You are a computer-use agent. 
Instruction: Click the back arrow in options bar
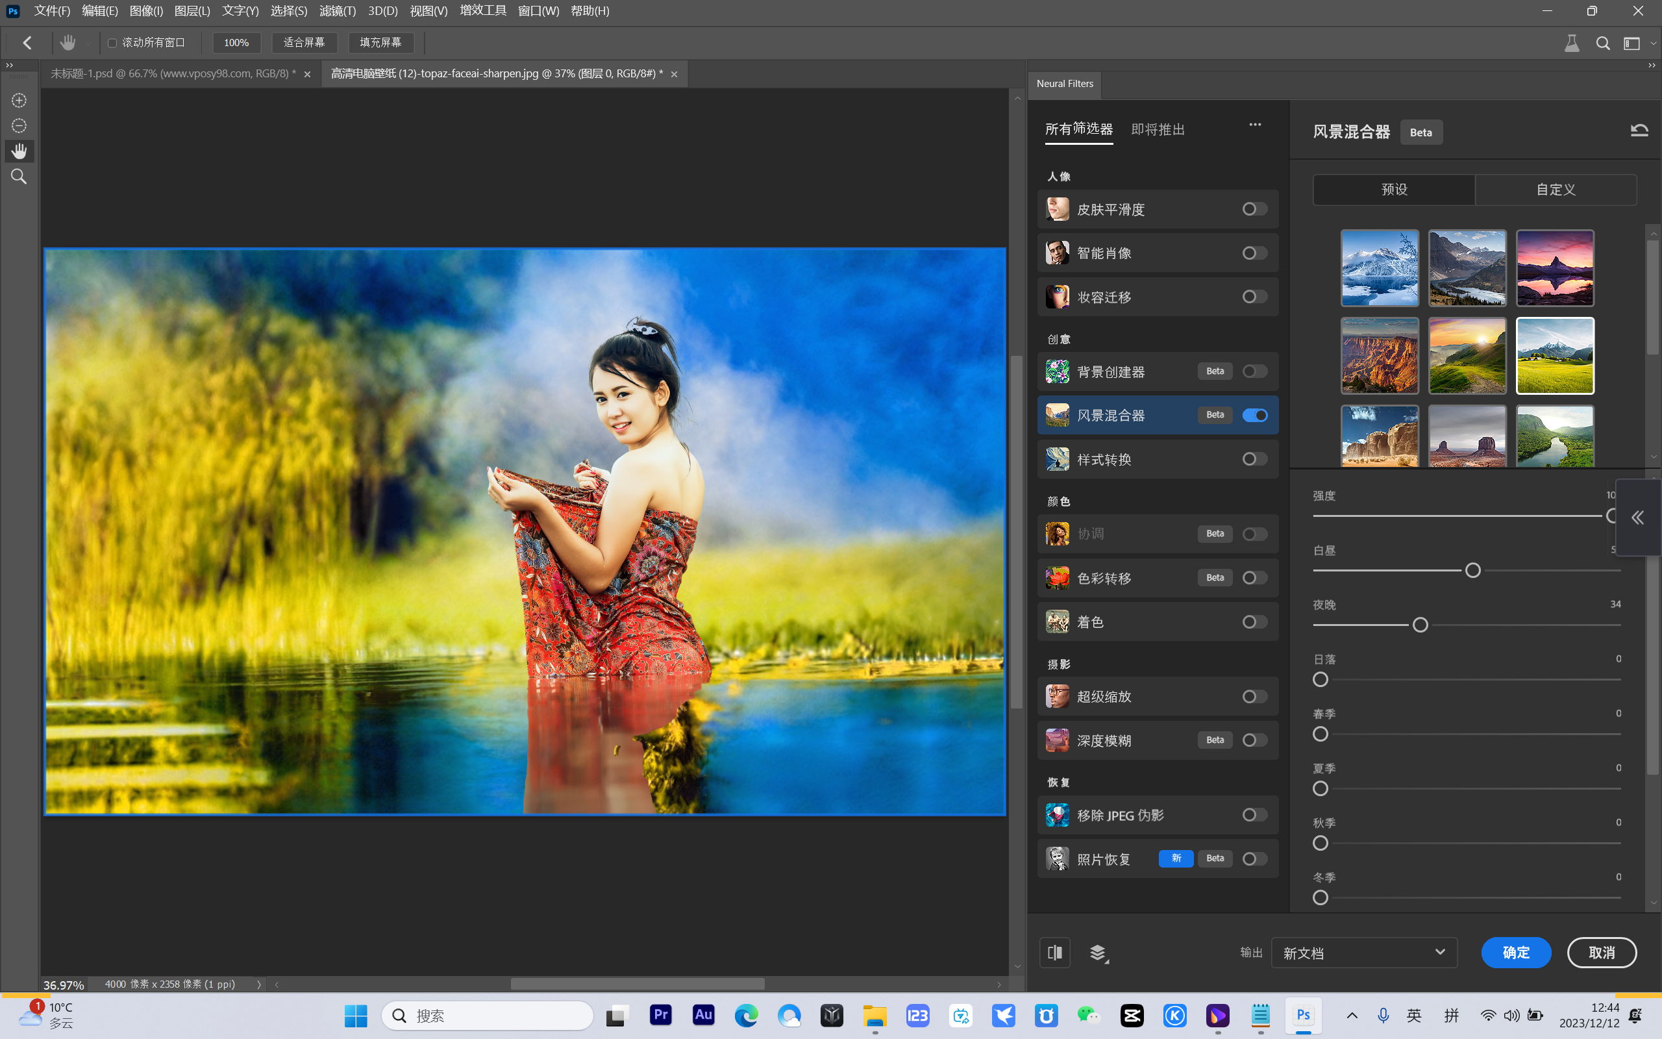pos(27,43)
